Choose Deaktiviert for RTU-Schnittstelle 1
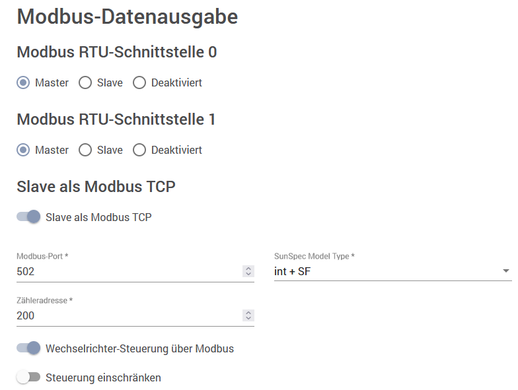The image size is (518, 390). pyautogui.click(x=139, y=150)
